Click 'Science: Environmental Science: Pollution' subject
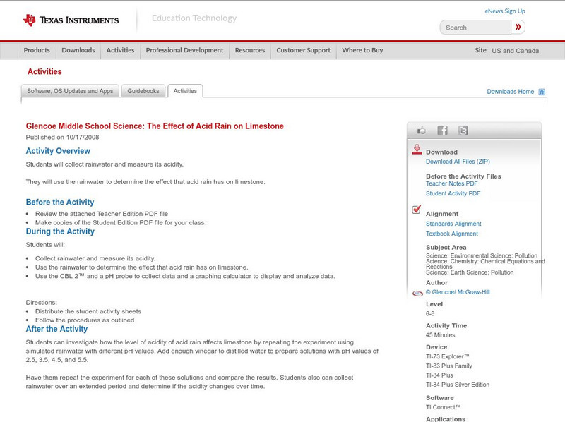This screenshot has height=422, width=565. 482,255
